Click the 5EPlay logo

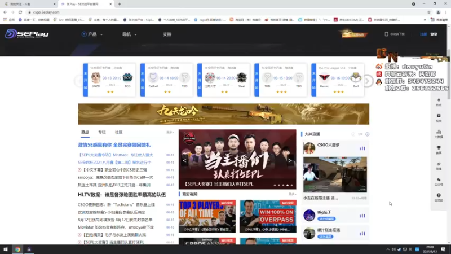coord(26,34)
